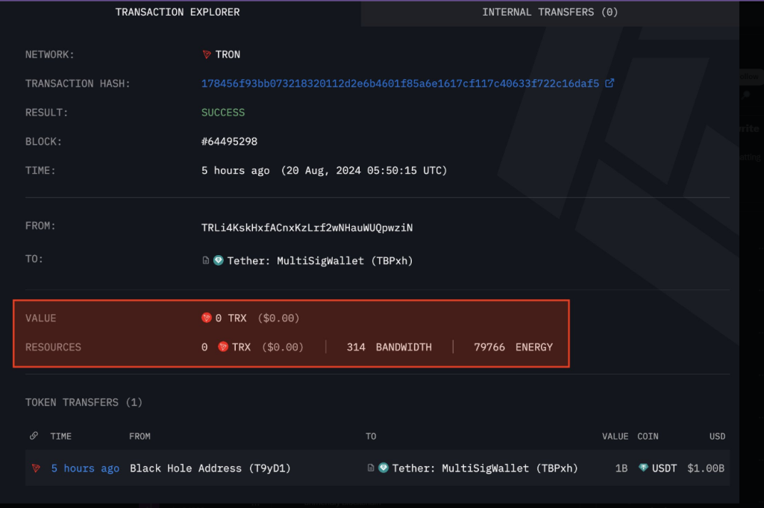The height and width of the screenshot is (508, 764).
Task: Click contract document icon in TO row
Action: (x=206, y=260)
